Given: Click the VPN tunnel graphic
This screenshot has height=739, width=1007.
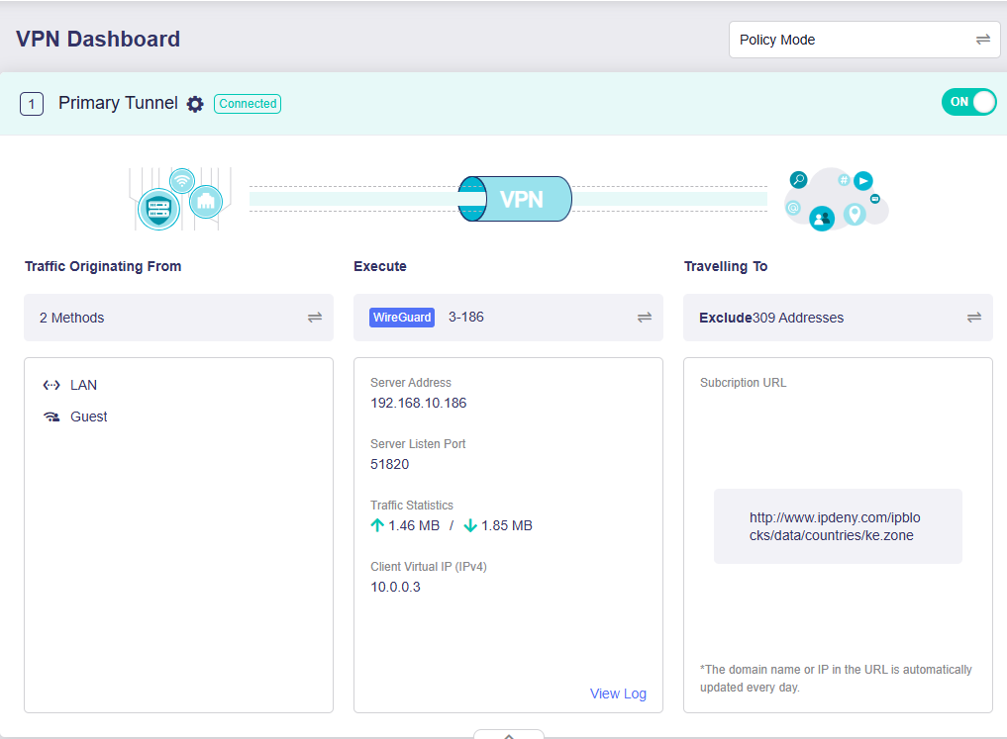Looking at the screenshot, I should point(515,199).
